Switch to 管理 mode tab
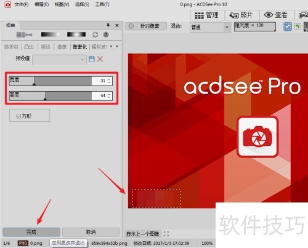The height and width of the screenshot is (248, 308). [207, 15]
